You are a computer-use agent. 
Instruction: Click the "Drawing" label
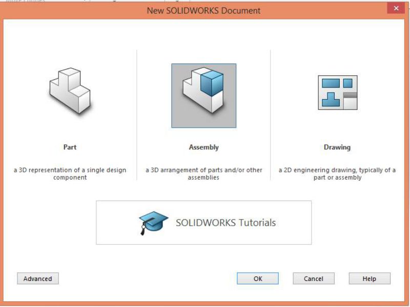337,147
